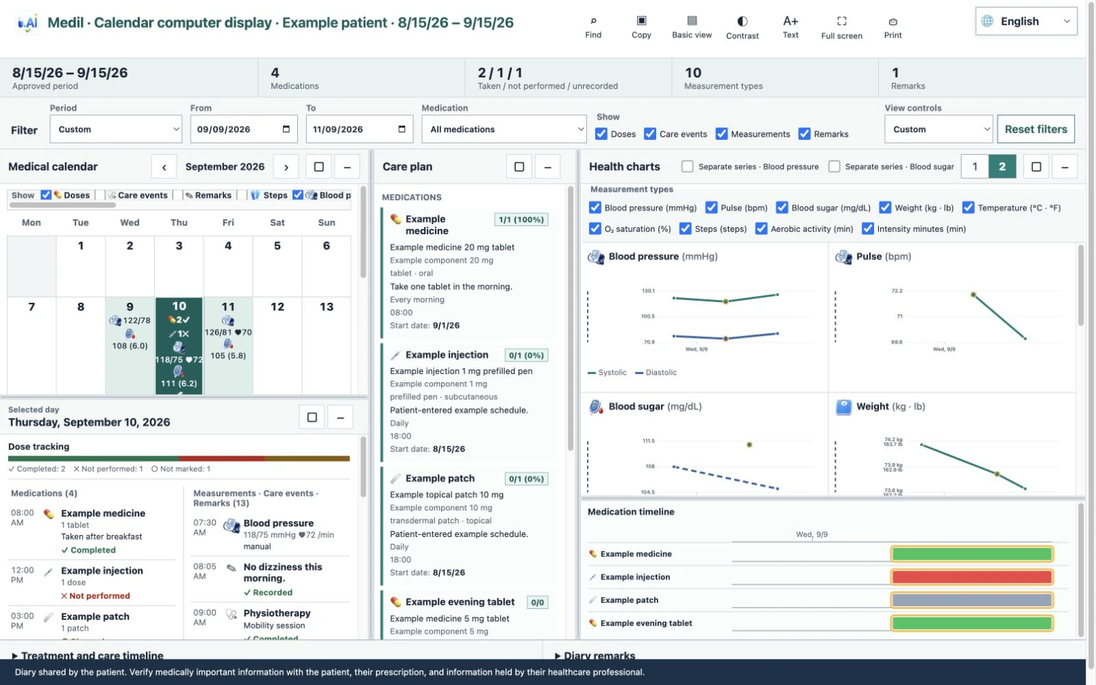Click the Copy toolbar icon

click(x=641, y=27)
